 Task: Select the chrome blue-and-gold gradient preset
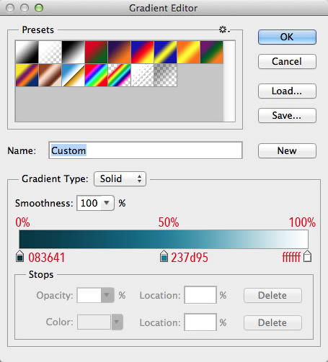point(74,75)
